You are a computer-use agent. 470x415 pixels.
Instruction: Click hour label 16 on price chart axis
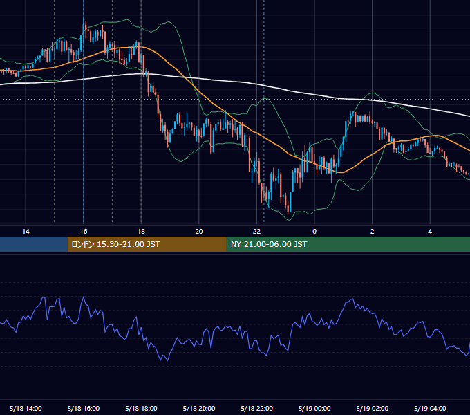point(84,232)
